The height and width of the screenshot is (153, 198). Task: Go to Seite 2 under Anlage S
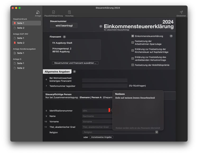[21, 68]
